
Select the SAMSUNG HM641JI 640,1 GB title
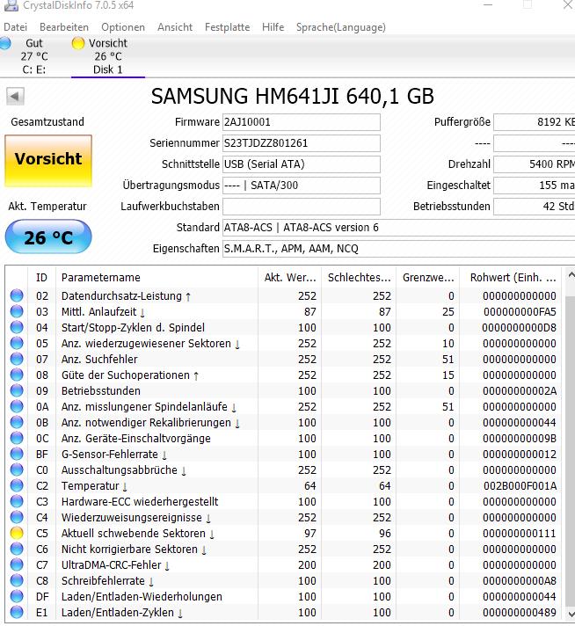[292, 96]
